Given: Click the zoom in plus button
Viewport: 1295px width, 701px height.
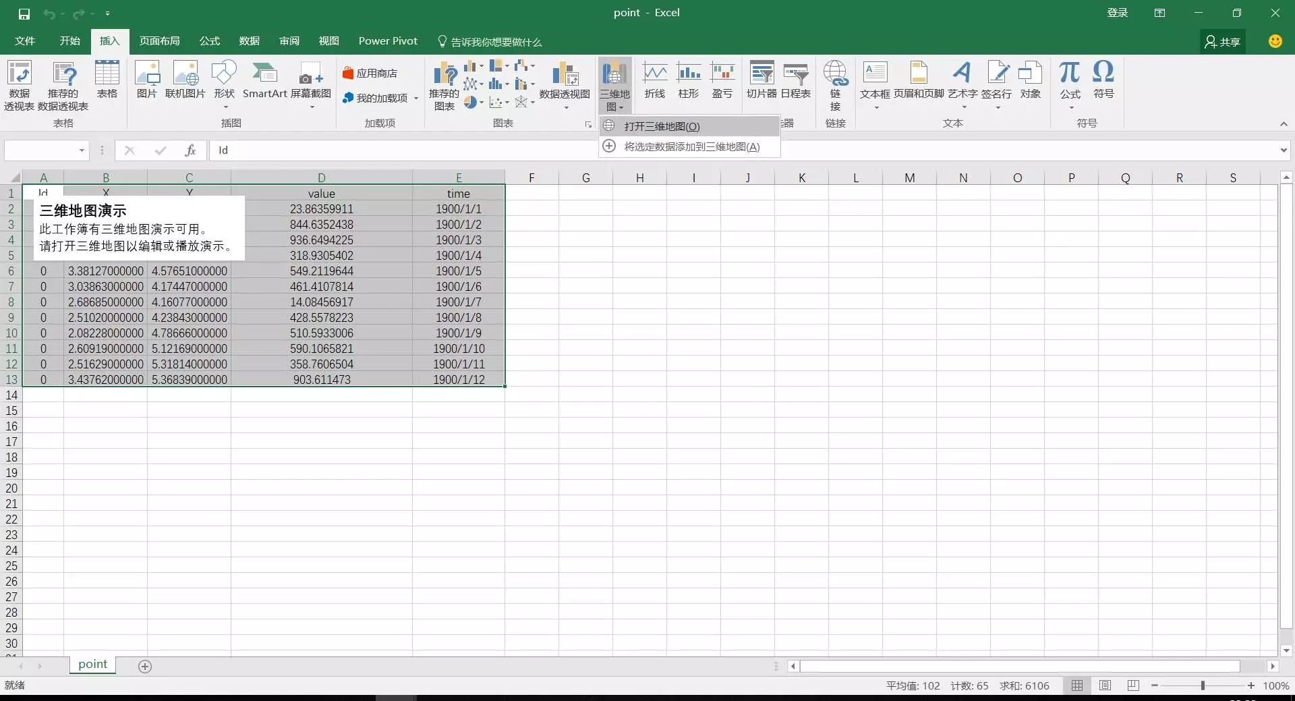Looking at the screenshot, I should coord(1251,685).
